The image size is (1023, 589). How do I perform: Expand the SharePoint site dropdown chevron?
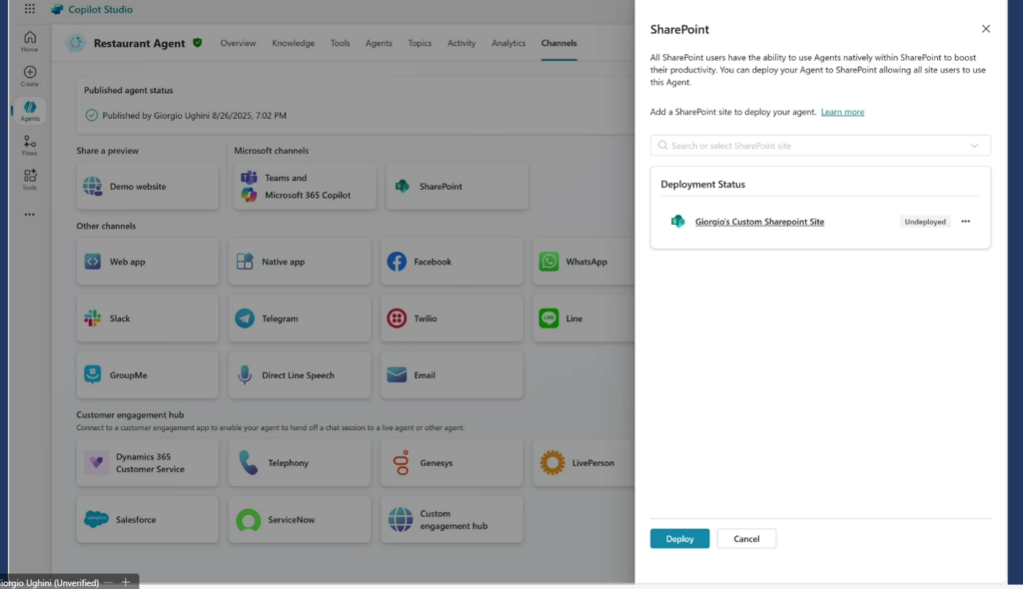click(974, 146)
